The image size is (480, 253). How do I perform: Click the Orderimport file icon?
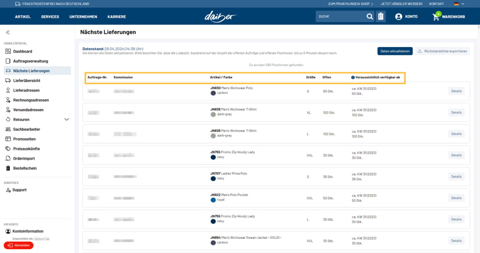click(8, 159)
